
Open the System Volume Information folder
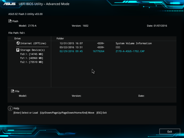(106, 43)
